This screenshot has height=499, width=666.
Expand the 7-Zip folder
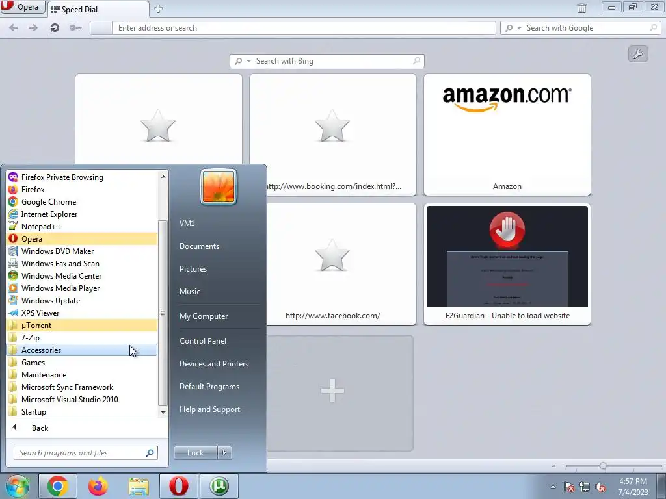click(x=82, y=338)
